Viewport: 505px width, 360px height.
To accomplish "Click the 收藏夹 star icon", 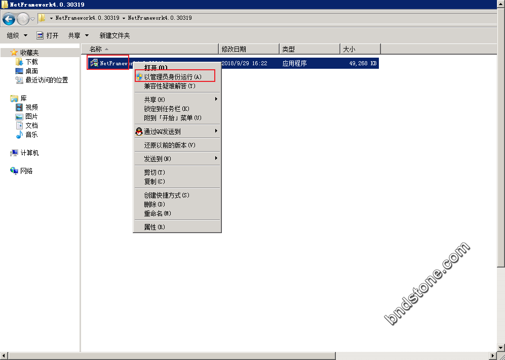I will coord(14,53).
